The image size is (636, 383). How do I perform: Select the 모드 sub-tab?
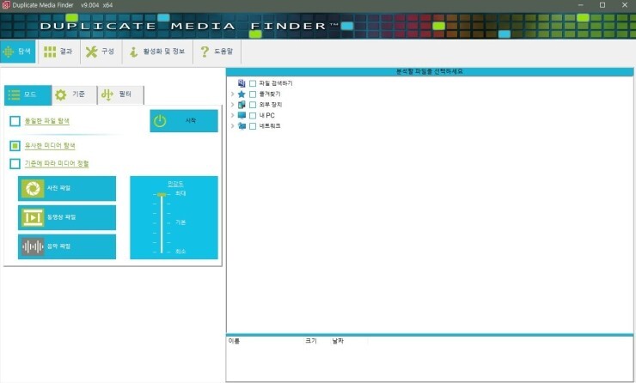click(x=28, y=94)
